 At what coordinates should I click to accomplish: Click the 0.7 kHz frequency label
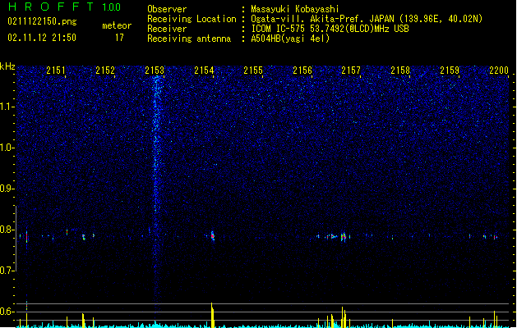(7, 271)
